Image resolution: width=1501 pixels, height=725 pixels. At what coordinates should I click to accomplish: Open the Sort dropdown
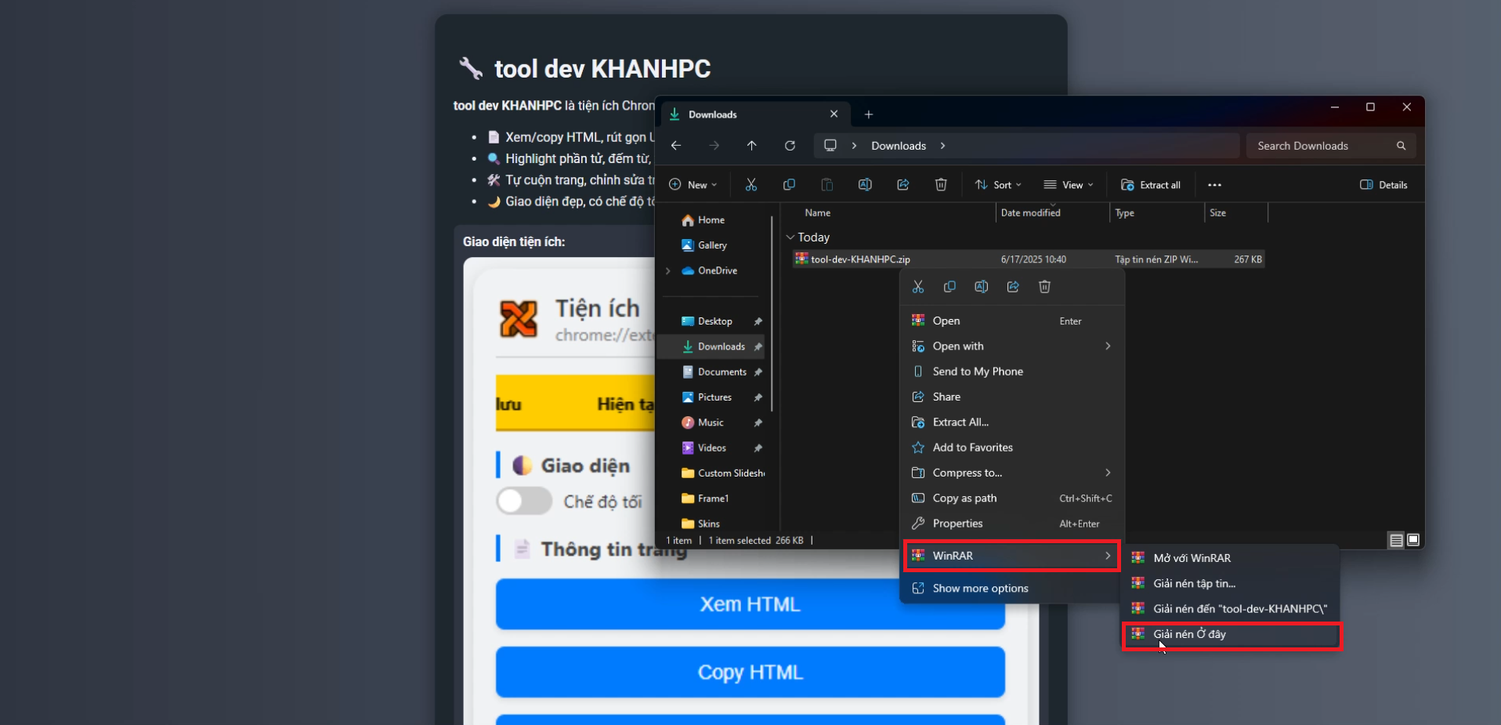997,185
